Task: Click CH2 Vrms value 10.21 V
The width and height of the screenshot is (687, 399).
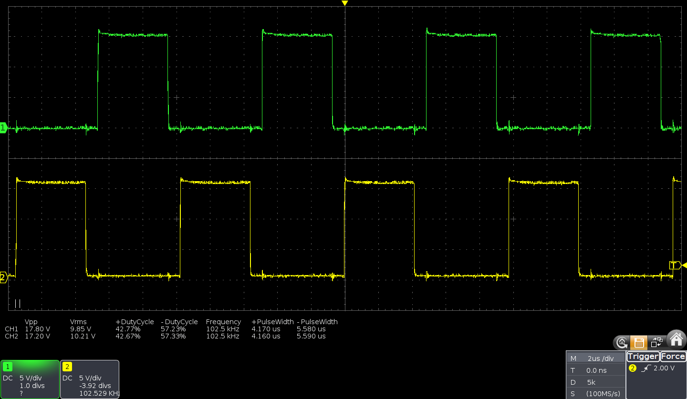Action: click(83, 336)
